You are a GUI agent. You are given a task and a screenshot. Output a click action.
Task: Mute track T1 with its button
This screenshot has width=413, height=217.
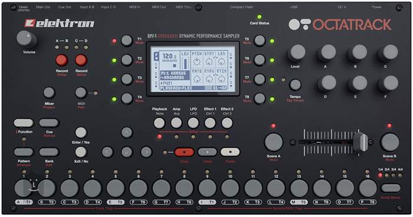pyautogui.click(x=127, y=41)
